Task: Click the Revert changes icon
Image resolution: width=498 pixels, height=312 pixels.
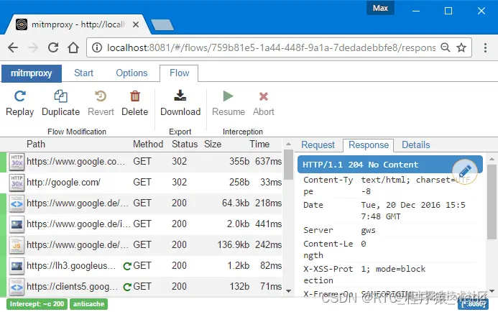Action: coord(101,96)
